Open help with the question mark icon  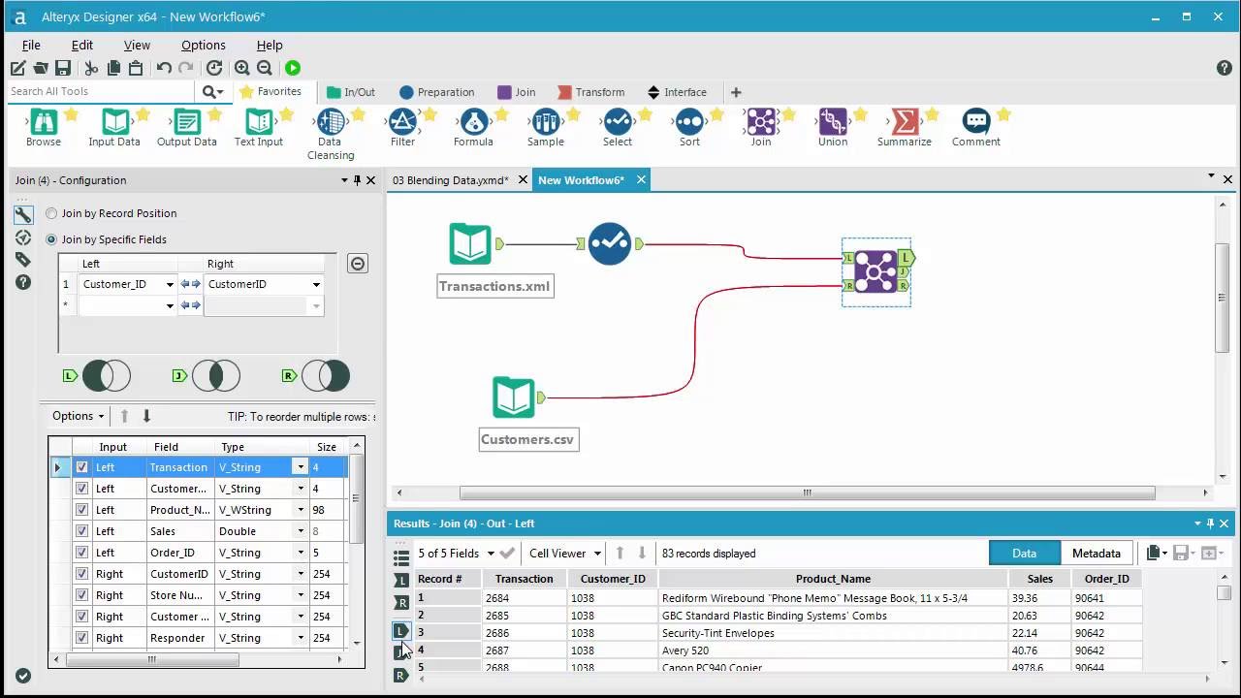click(1224, 68)
